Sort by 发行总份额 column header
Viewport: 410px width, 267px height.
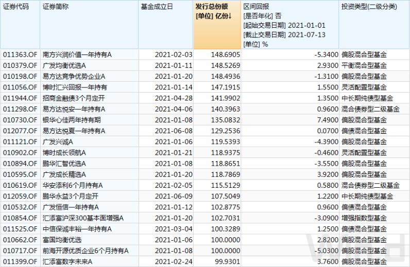217,25
